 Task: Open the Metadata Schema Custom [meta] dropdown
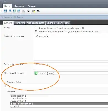tap(71, 73)
